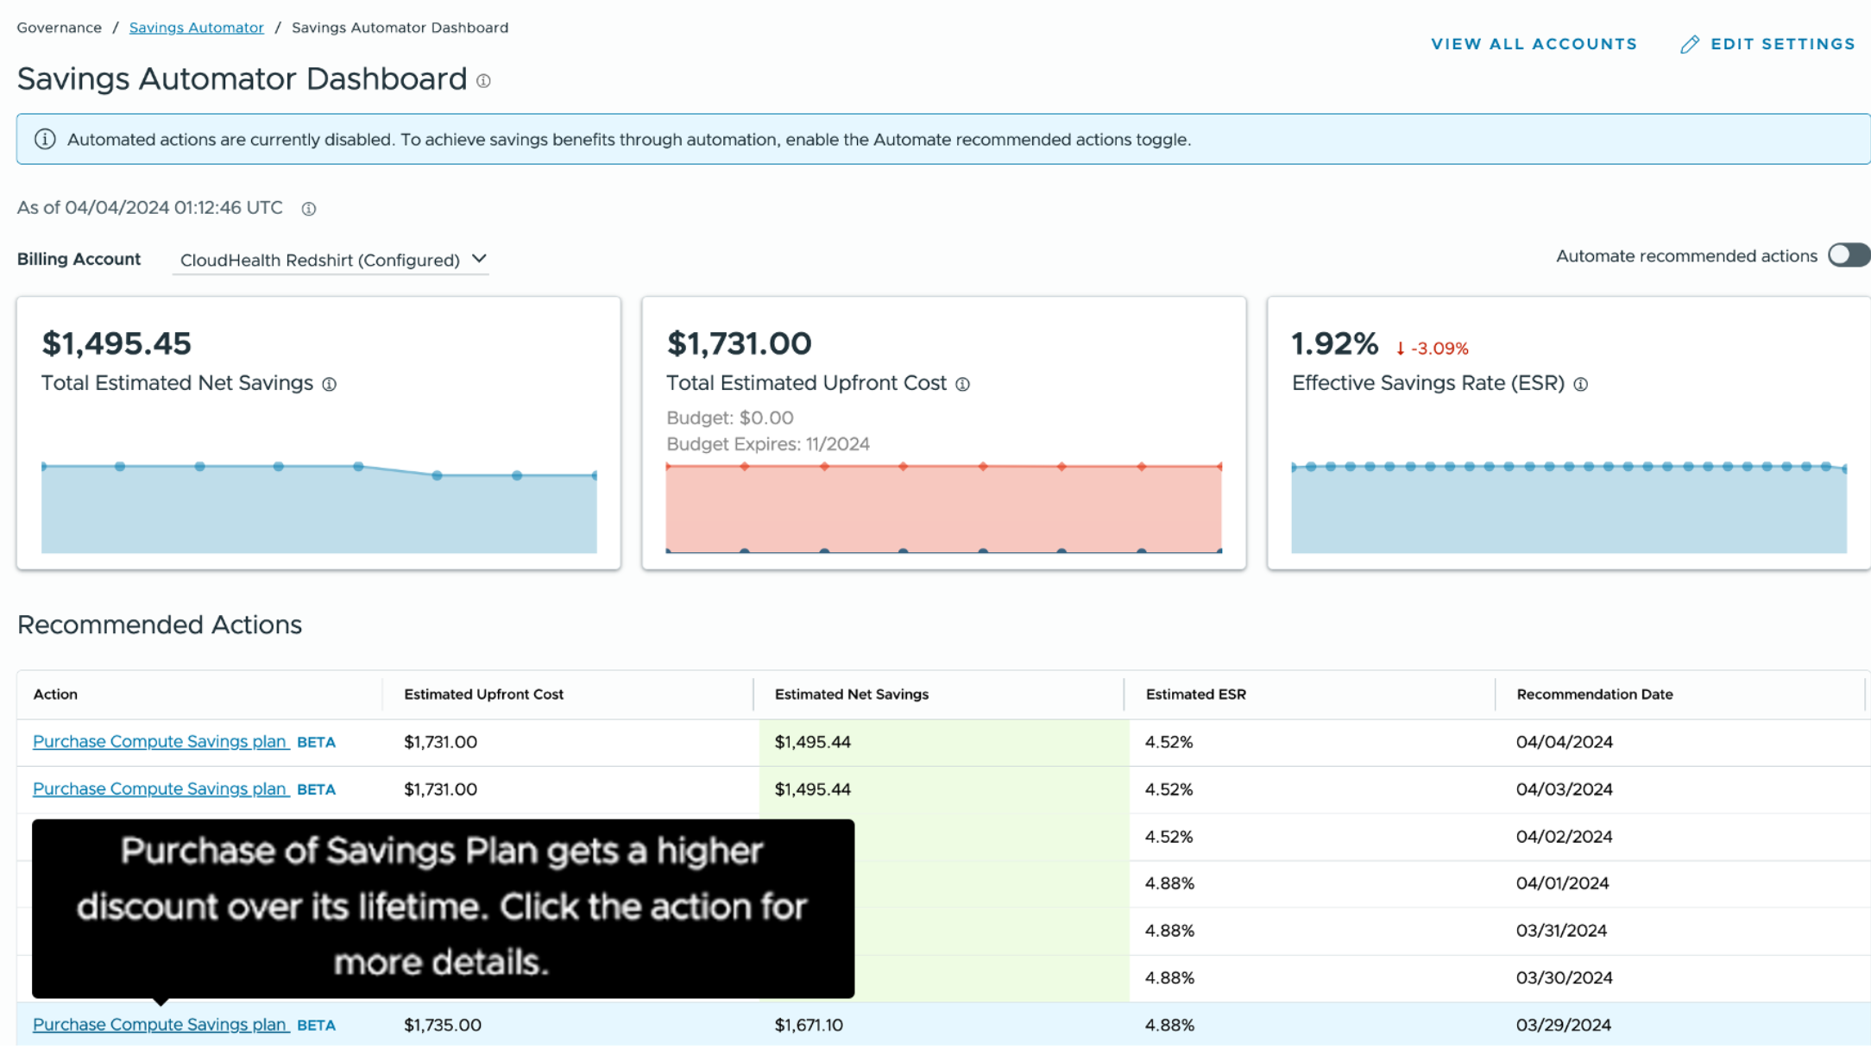View Effective Savings Rate info icon
Image resolution: width=1871 pixels, height=1049 pixels.
pyautogui.click(x=1582, y=385)
